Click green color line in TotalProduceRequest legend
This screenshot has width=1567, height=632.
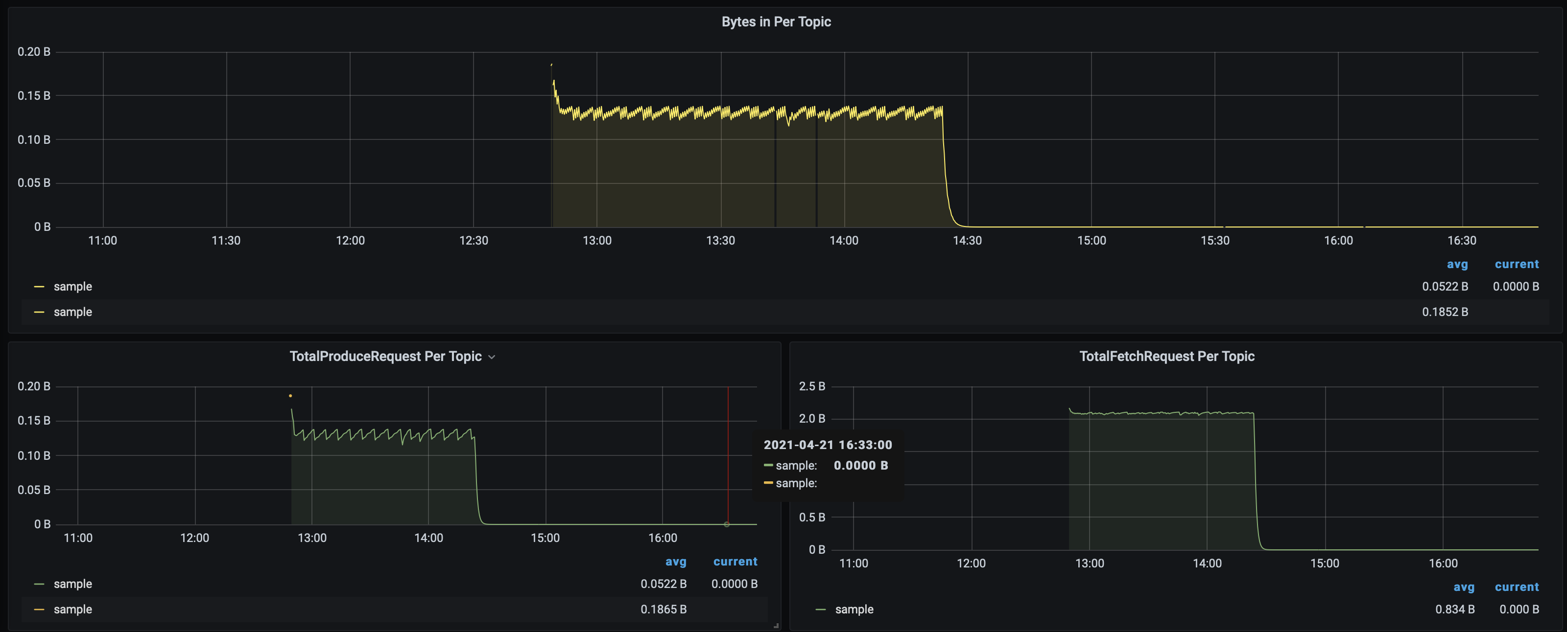click(40, 584)
